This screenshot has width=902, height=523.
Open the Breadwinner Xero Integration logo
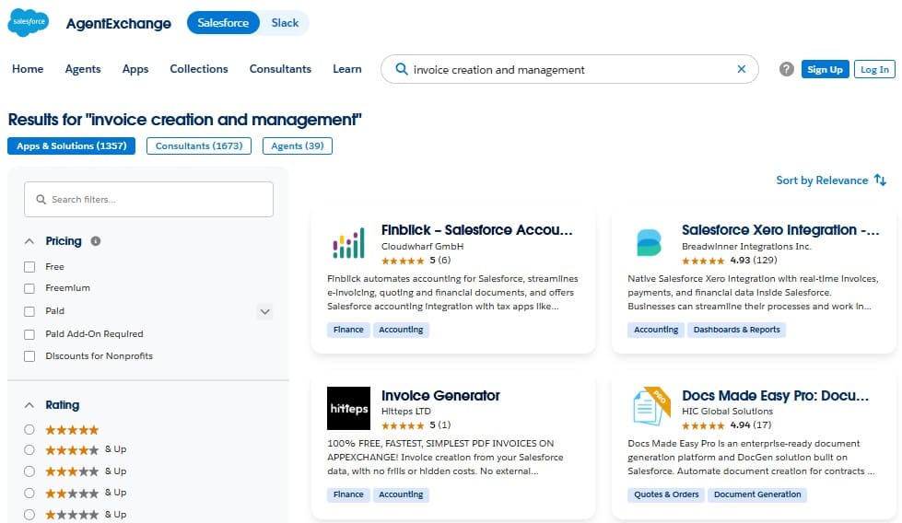pos(649,242)
